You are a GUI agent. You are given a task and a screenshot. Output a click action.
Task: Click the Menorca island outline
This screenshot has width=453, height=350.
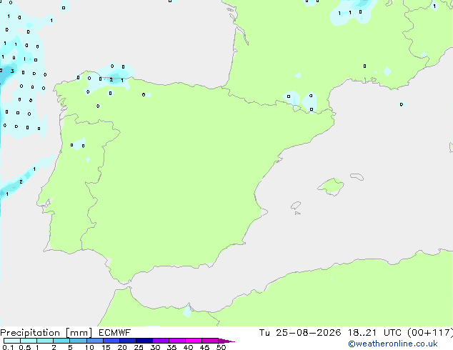coord(357,176)
